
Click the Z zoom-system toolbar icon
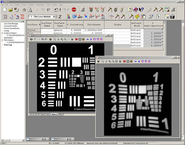click(60, 16)
